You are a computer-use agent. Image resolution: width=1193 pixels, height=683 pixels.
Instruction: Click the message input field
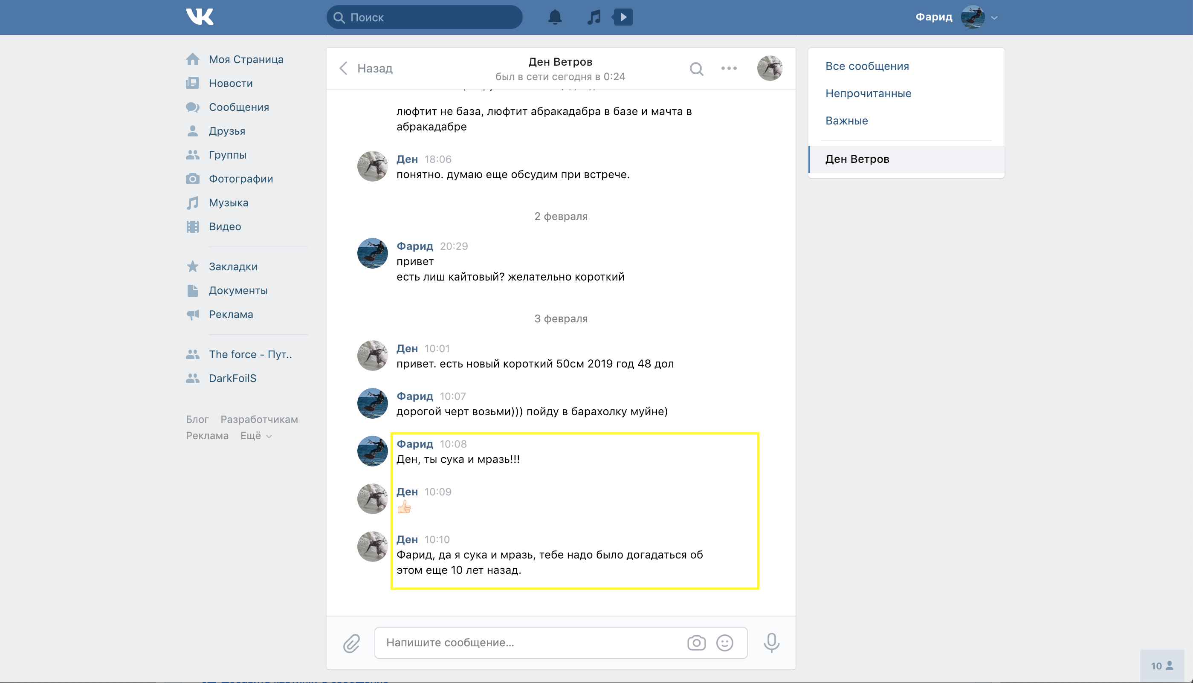tap(530, 642)
